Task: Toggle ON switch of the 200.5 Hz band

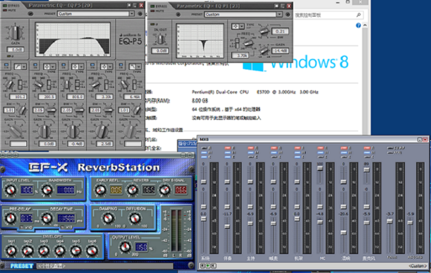Action: (35, 65)
